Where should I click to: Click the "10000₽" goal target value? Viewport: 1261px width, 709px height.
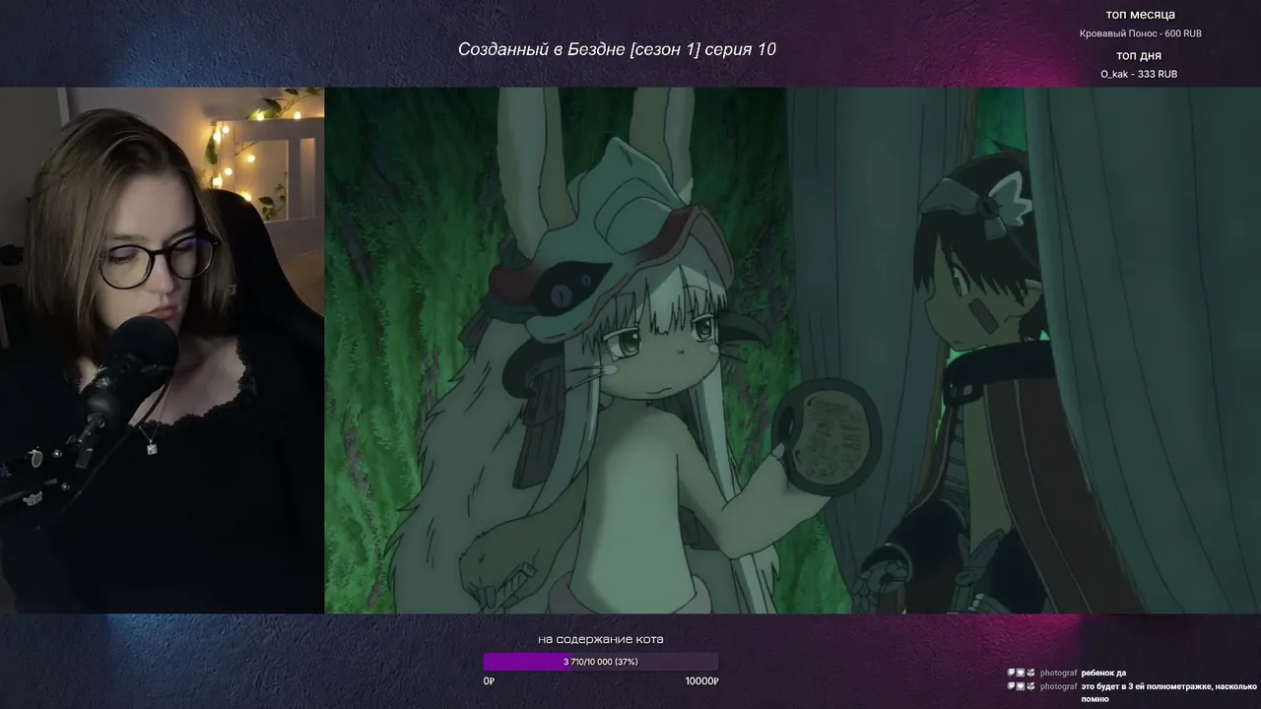tap(702, 680)
